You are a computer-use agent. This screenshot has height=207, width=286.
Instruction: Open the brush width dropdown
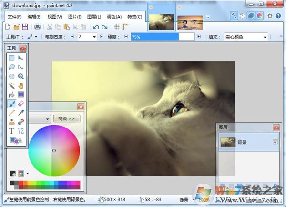pyautogui.click(x=94, y=37)
